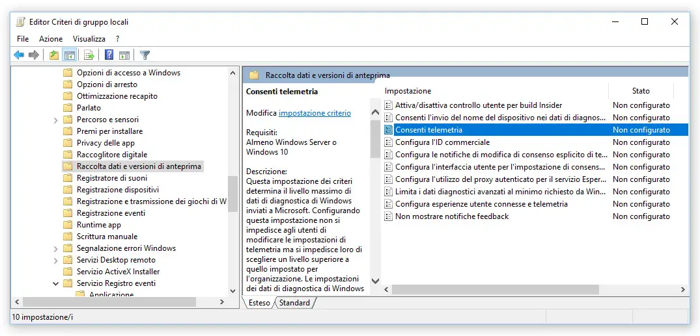
Task: Open the Azione menu
Action: [x=51, y=39]
